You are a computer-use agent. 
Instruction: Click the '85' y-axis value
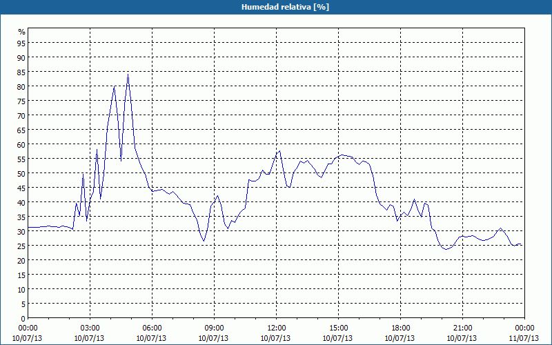21,72
